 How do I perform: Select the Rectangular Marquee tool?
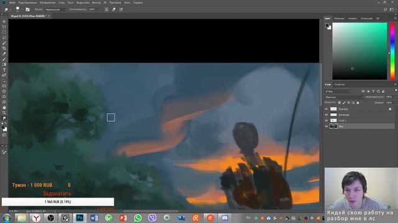tap(4, 32)
